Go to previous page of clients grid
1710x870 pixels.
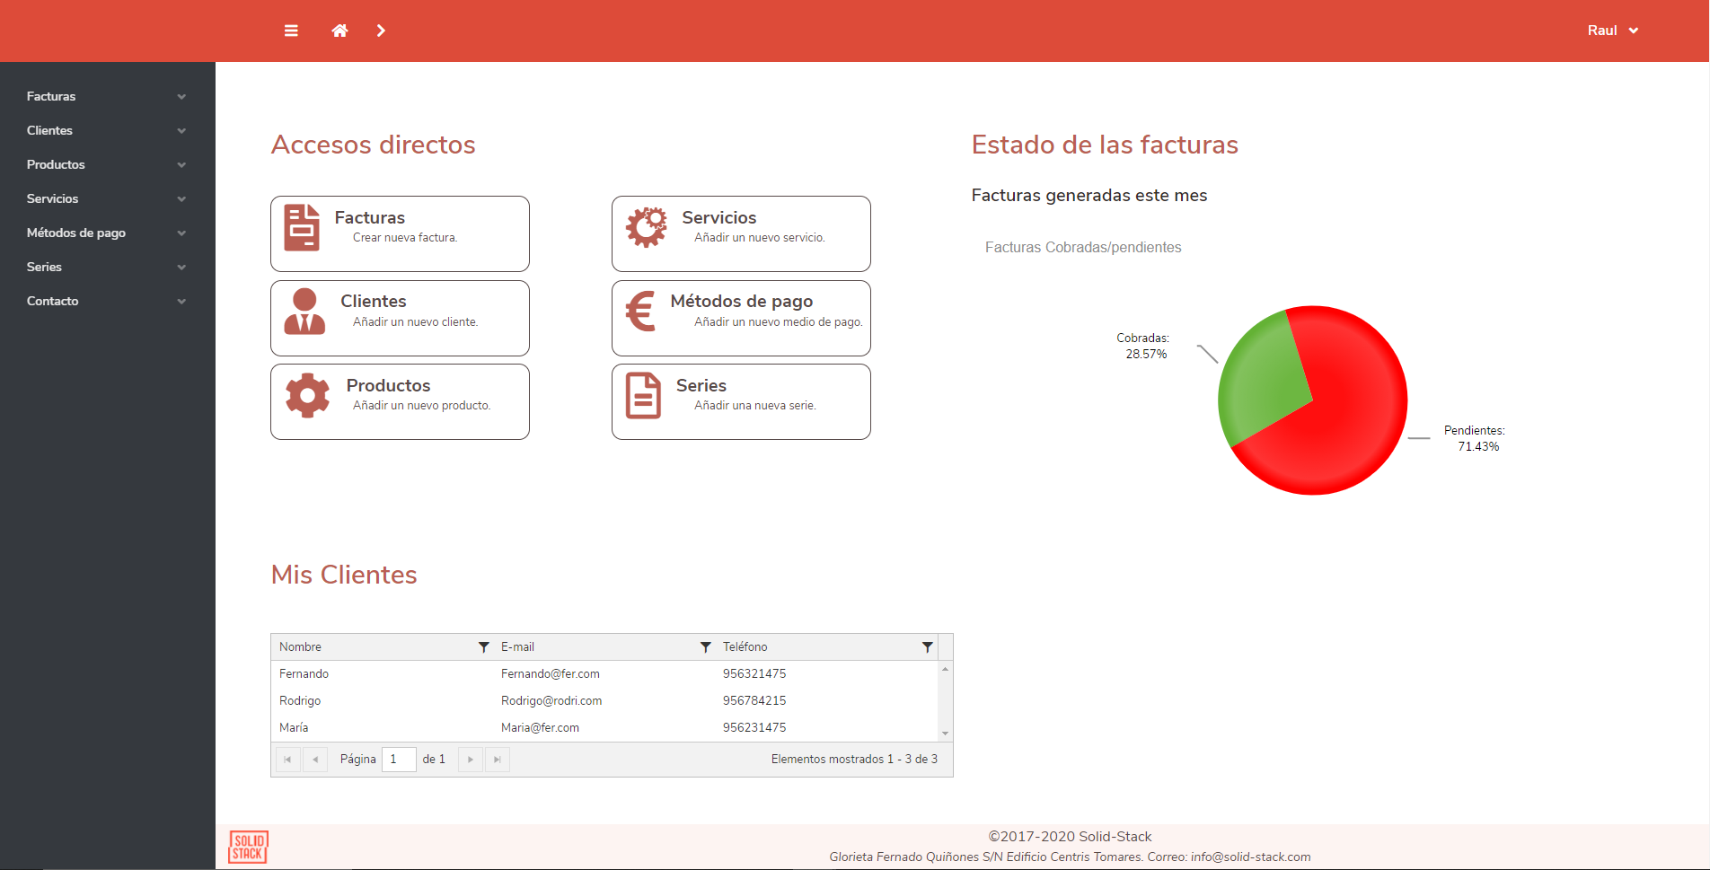coord(315,760)
